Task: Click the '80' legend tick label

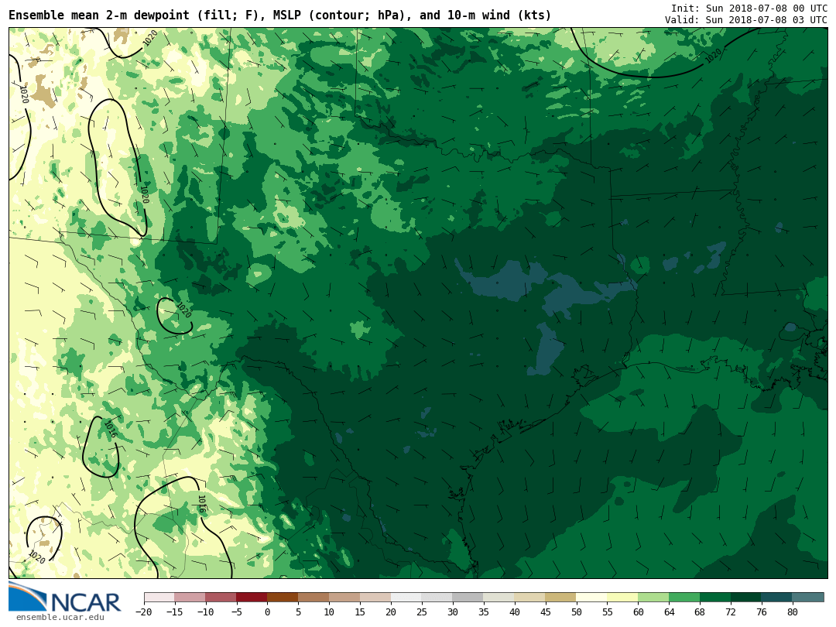Action: coord(793,612)
